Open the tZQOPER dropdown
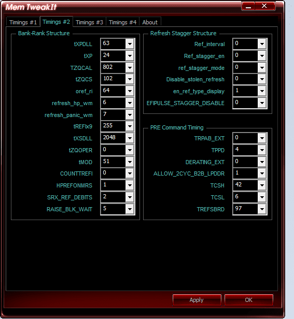 pyautogui.click(x=130, y=150)
